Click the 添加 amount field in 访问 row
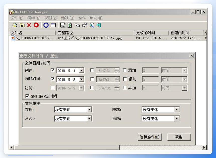The height and width of the screenshot is (158, 216). tap(150, 88)
